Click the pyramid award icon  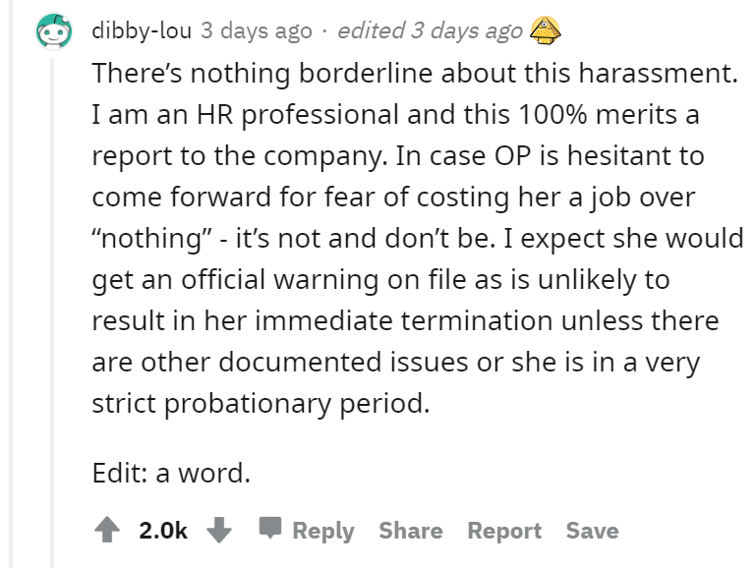pos(545,30)
